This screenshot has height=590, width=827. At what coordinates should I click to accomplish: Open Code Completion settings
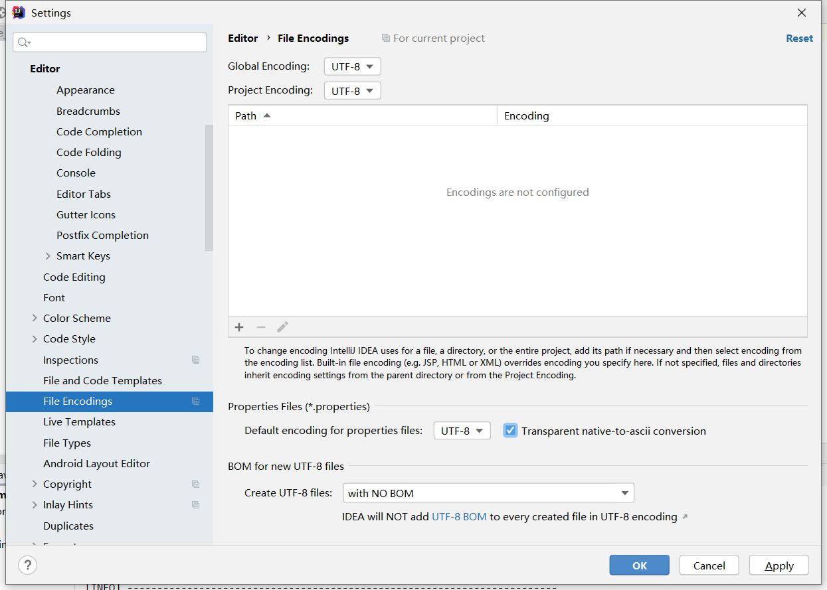[x=99, y=131]
